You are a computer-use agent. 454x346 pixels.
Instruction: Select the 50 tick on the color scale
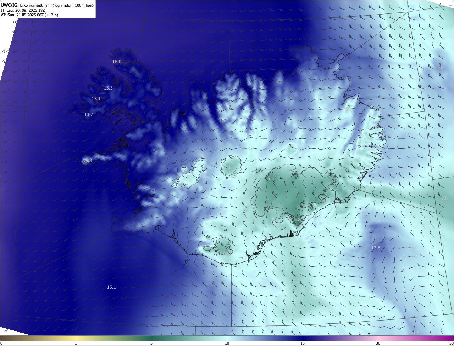click(451, 343)
